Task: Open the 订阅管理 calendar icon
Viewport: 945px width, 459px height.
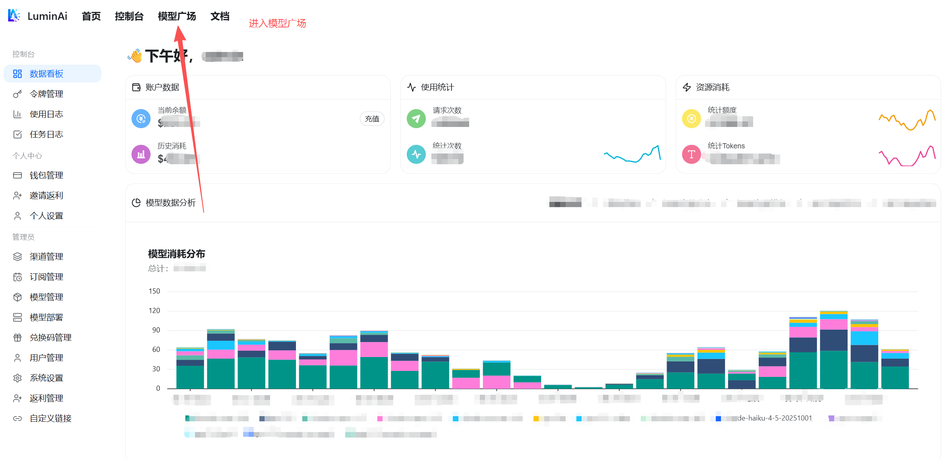Action: 17,277
